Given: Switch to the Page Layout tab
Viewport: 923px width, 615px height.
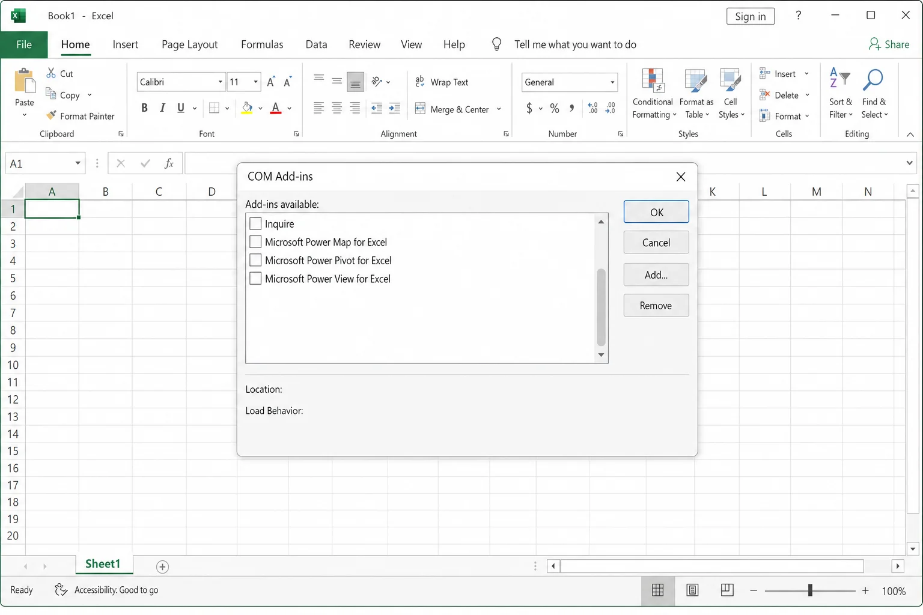Looking at the screenshot, I should 189,44.
